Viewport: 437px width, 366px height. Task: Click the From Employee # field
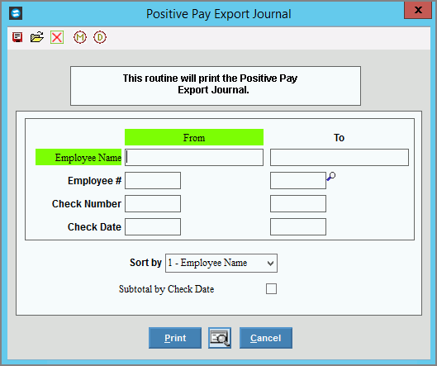click(153, 180)
